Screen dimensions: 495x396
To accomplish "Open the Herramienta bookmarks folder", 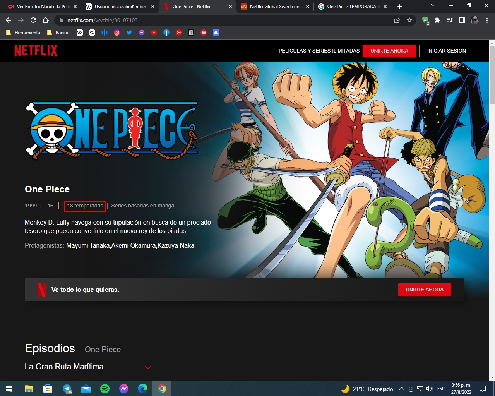I will click(23, 33).
